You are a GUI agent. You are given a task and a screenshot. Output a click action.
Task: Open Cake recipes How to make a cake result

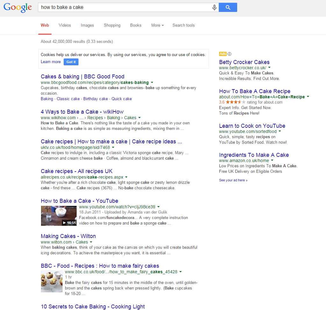click(x=111, y=142)
